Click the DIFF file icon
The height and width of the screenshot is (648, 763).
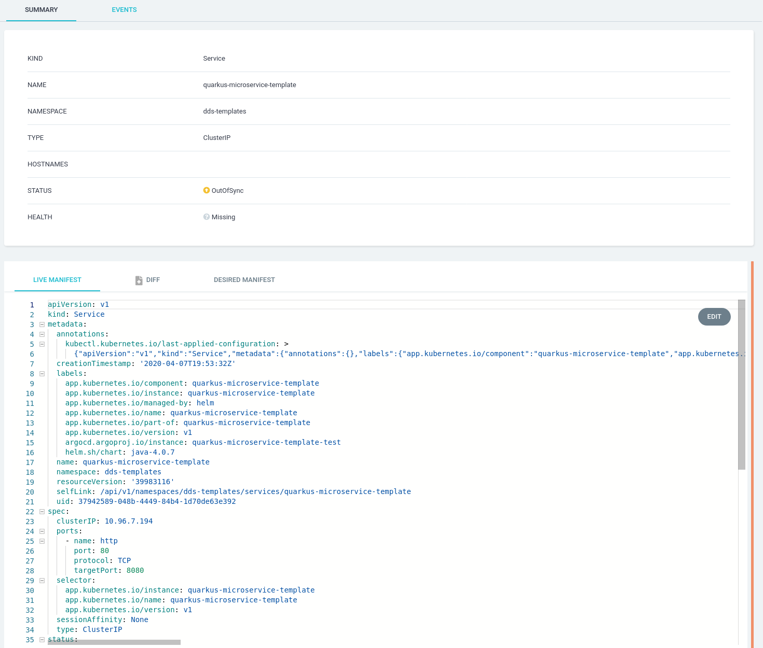point(139,280)
